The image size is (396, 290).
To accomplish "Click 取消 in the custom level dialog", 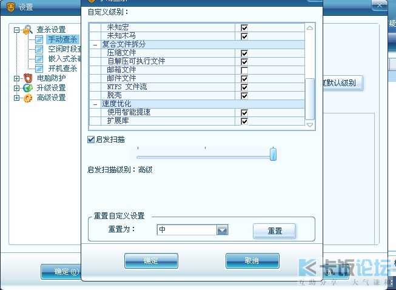I will click(252, 261).
